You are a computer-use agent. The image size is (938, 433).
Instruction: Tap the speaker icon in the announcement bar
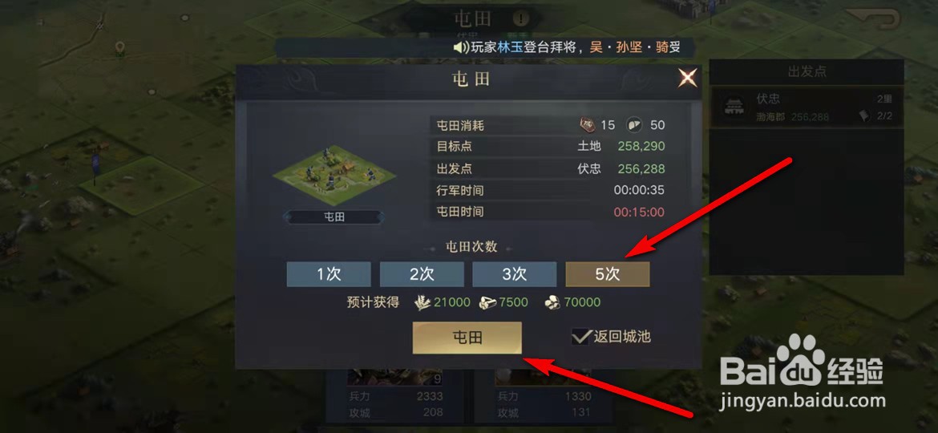[x=461, y=47]
